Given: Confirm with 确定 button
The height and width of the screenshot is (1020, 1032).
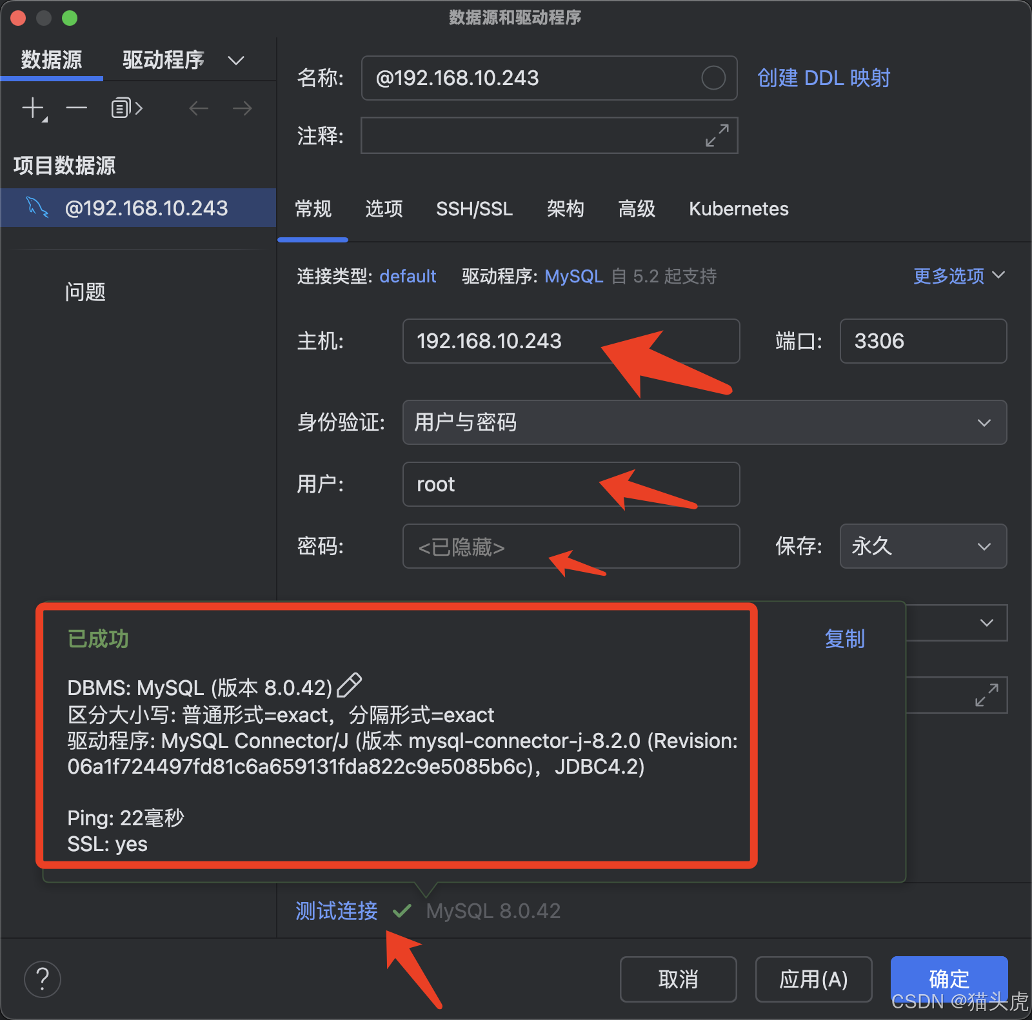Looking at the screenshot, I should point(949,979).
